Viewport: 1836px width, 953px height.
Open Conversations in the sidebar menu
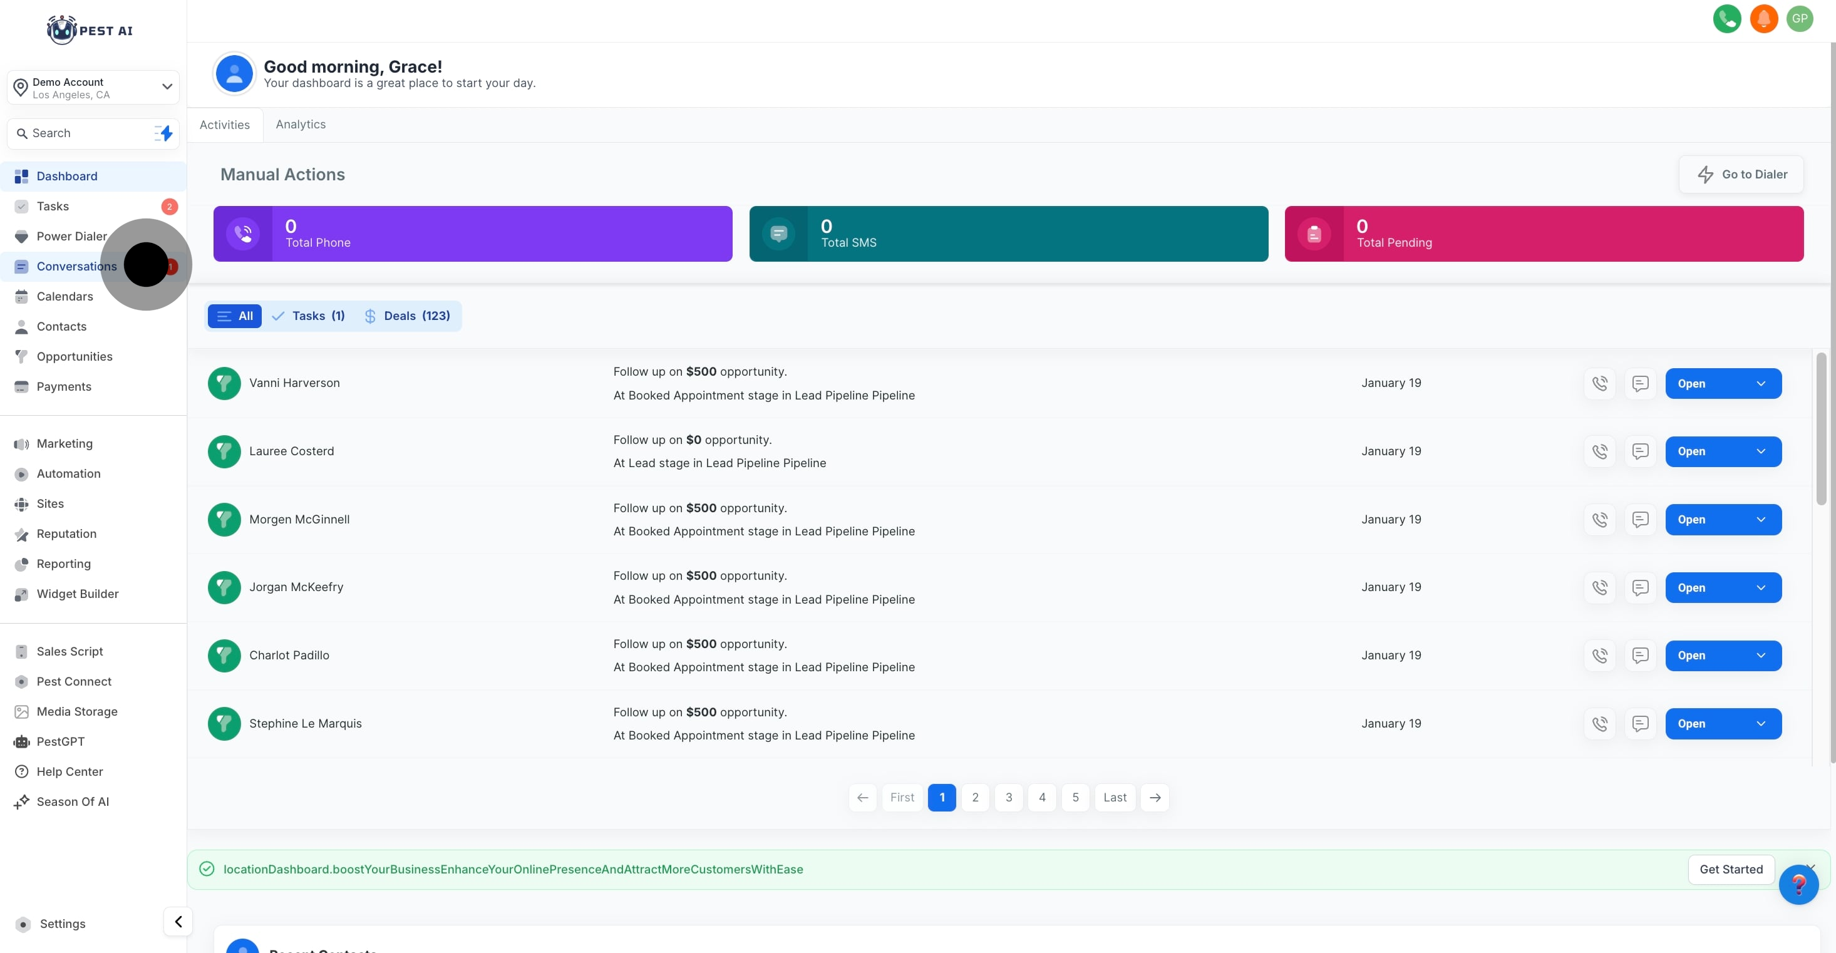(x=76, y=266)
